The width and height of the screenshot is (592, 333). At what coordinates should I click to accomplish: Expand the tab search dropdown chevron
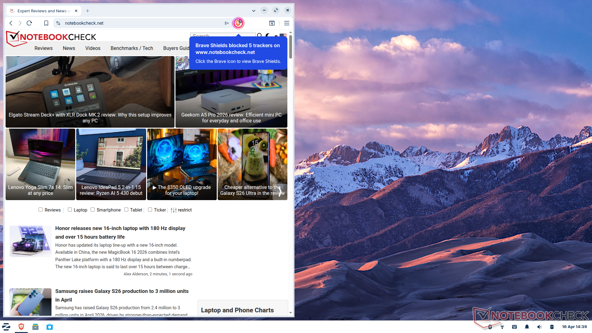coord(253,11)
